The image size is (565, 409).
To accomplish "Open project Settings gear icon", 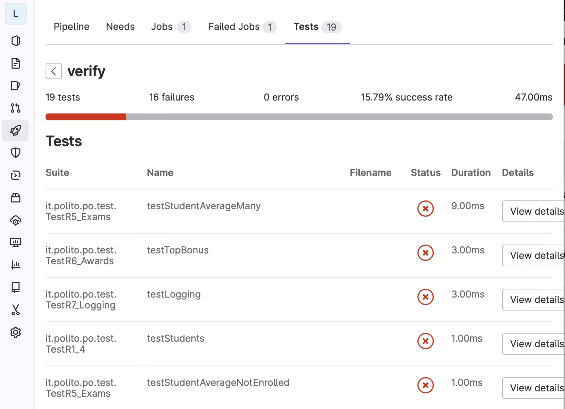I will point(15,332).
